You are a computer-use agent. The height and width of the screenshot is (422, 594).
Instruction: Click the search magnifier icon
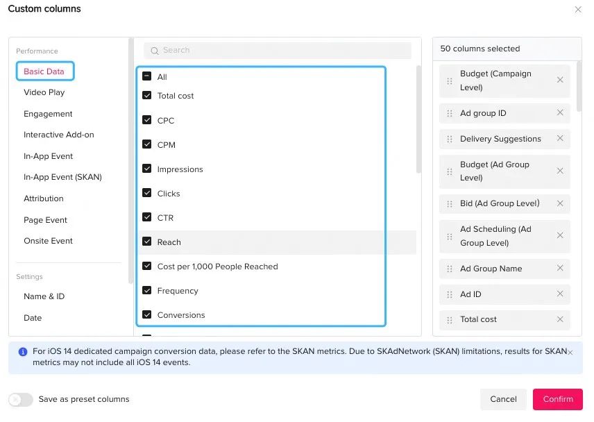tap(155, 51)
